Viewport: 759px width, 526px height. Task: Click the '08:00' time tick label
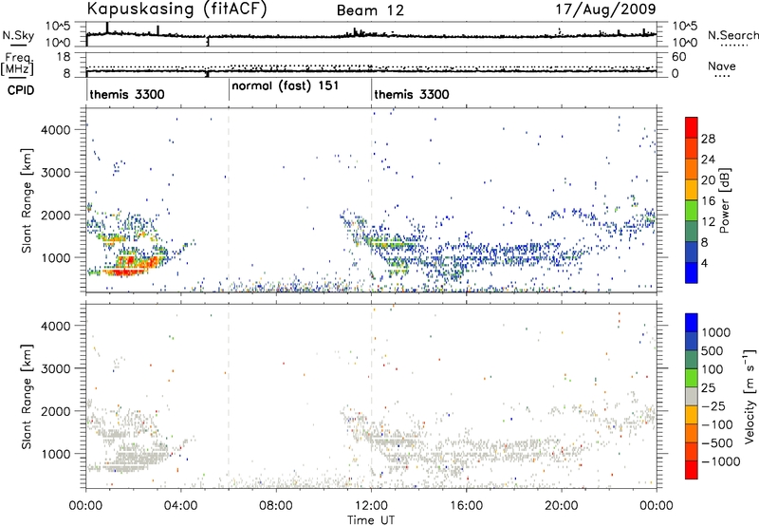pyautogui.click(x=276, y=506)
